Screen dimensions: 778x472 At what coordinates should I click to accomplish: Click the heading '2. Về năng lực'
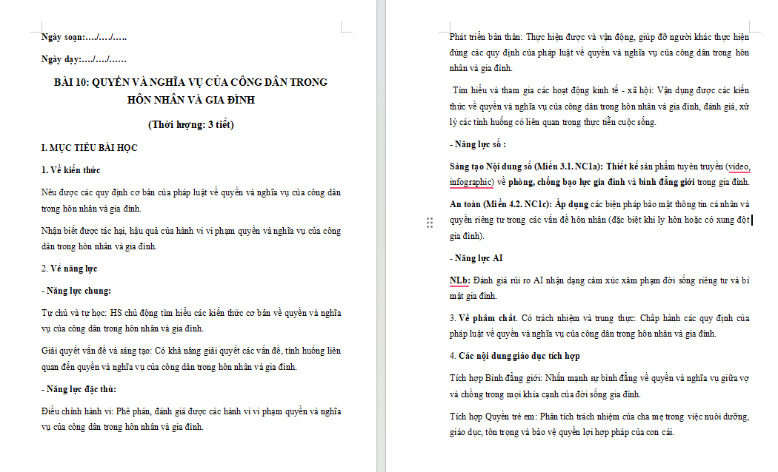69,269
